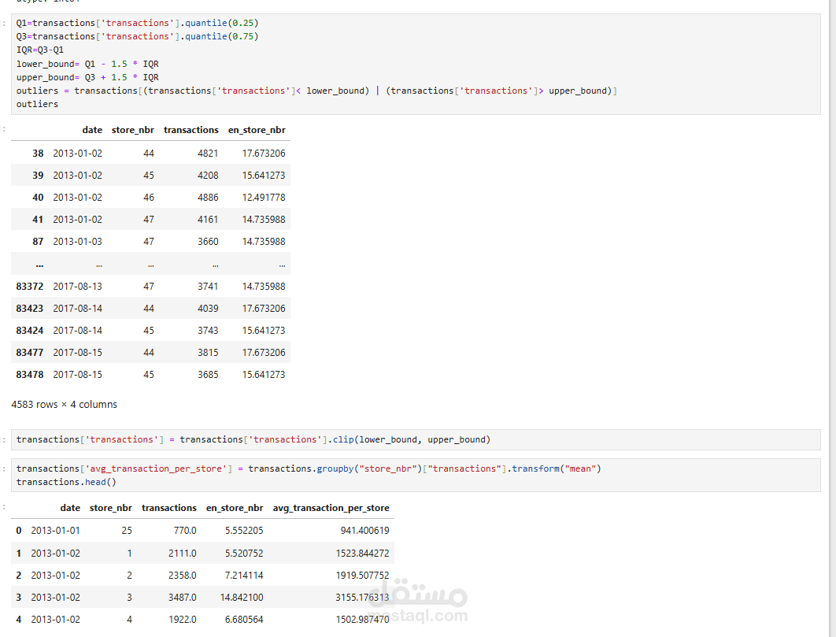Click the 'avg_transaction_per_store' column header
This screenshot has height=637, width=836.
331,508
